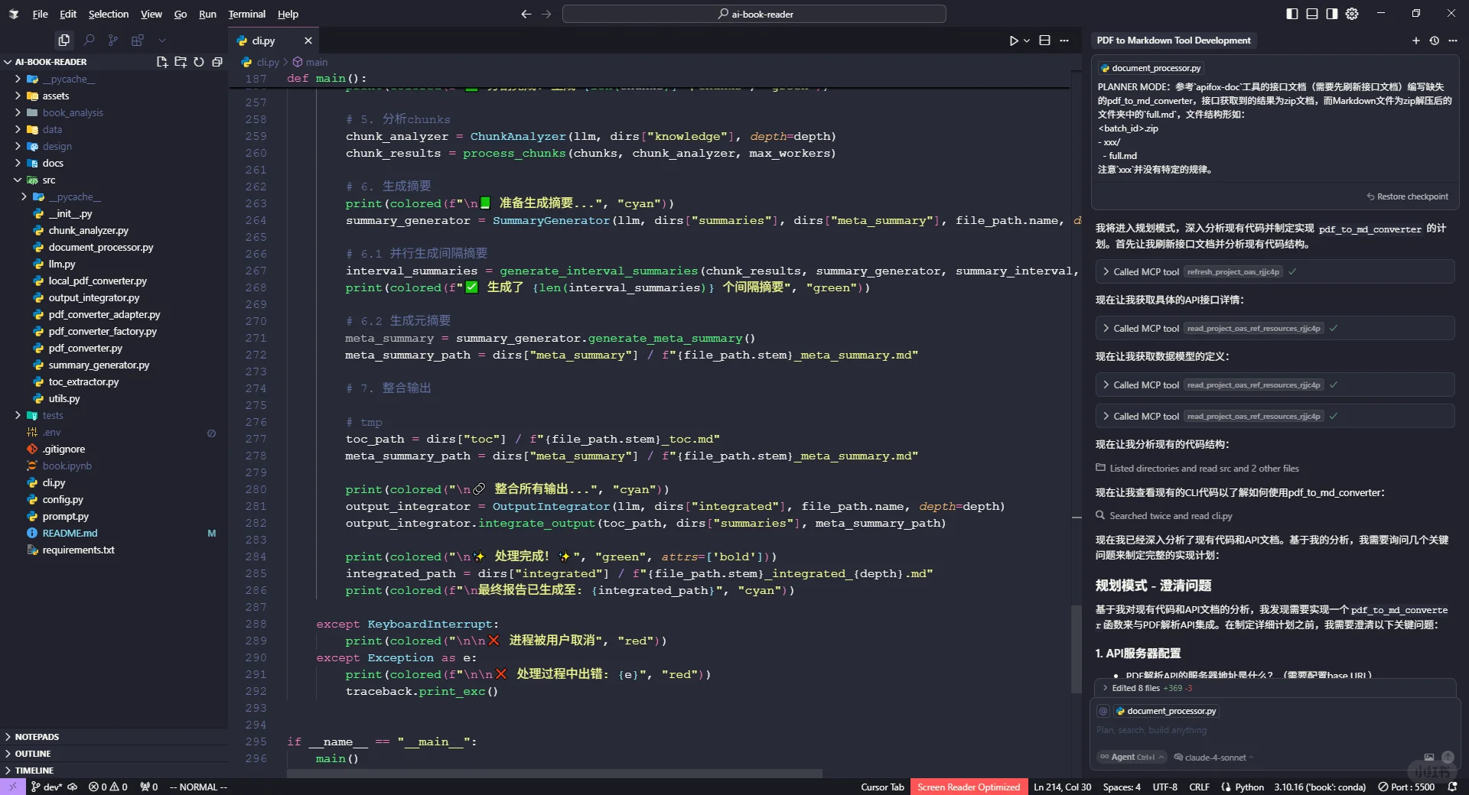Show errors and warnings count
This screenshot has height=795, width=1469.
tap(108, 787)
